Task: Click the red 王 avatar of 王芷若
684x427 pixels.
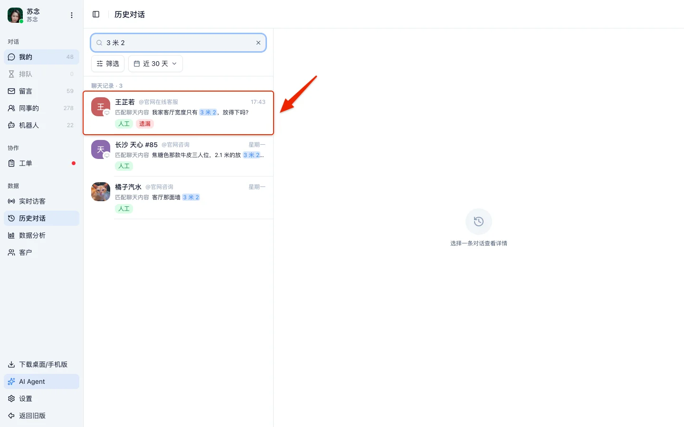Action: click(101, 107)
